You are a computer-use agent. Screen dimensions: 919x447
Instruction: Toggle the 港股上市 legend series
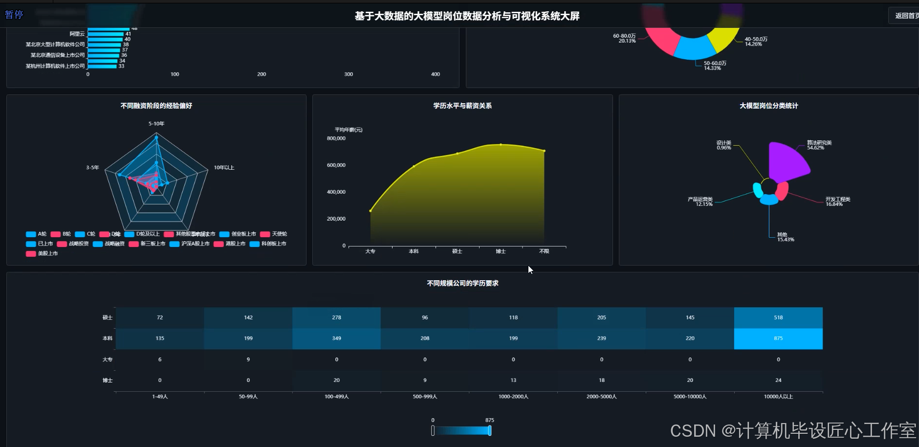point(230,244)
